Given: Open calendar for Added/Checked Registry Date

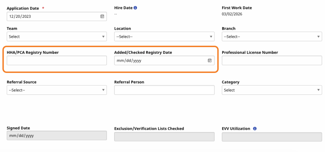Looking at the screenshot, I should (x=210, y=60).
